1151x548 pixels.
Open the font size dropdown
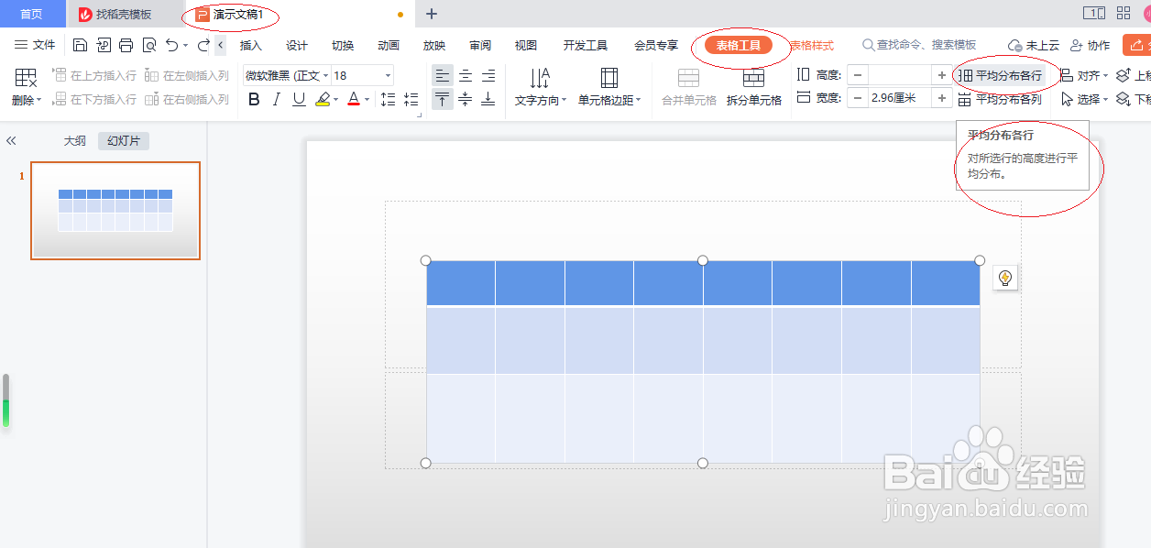[x=389, y=76]
